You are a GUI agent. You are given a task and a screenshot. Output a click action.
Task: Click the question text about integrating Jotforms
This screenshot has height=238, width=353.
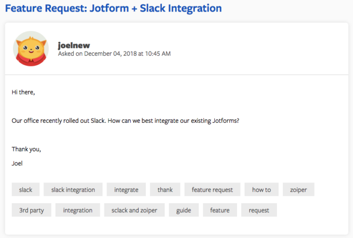tap(125, 121)
